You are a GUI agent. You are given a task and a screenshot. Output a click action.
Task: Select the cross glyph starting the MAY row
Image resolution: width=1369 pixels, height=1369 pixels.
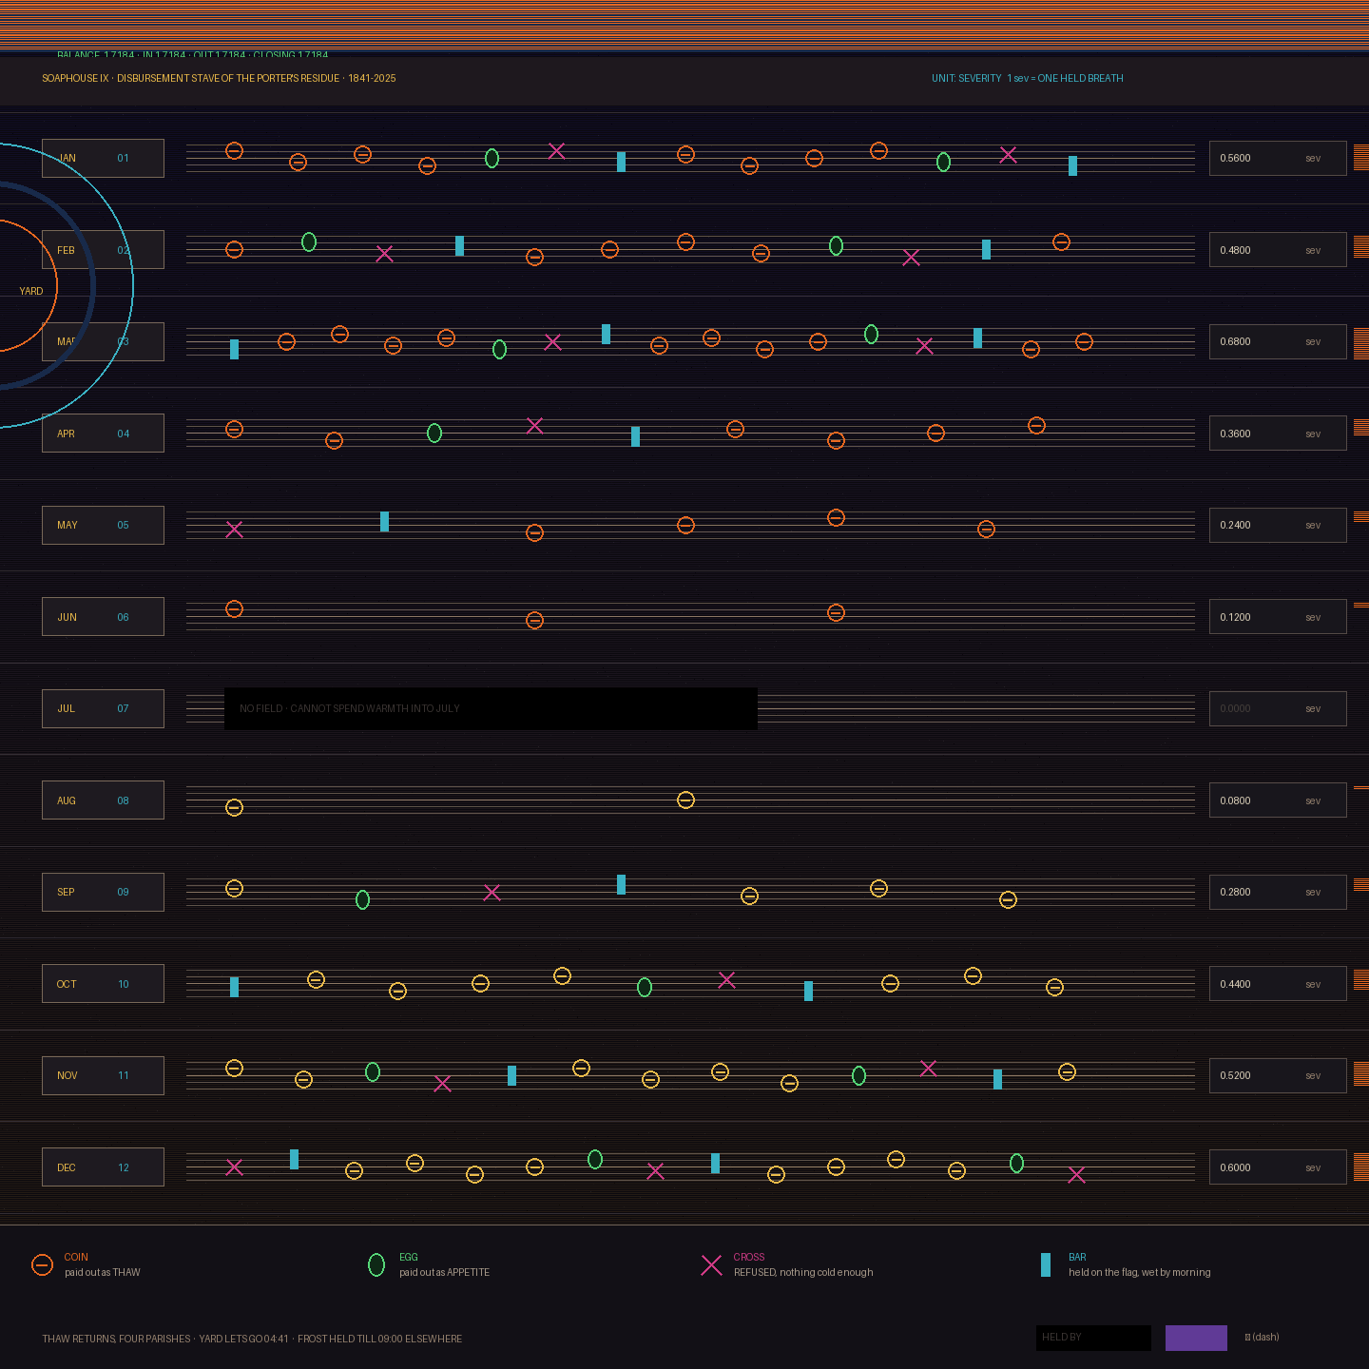click(234, 530)
